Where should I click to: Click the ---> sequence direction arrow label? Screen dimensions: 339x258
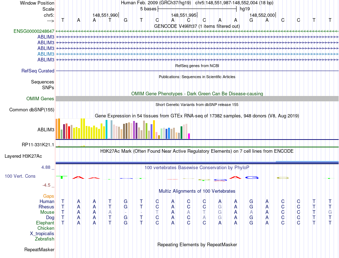50,21
